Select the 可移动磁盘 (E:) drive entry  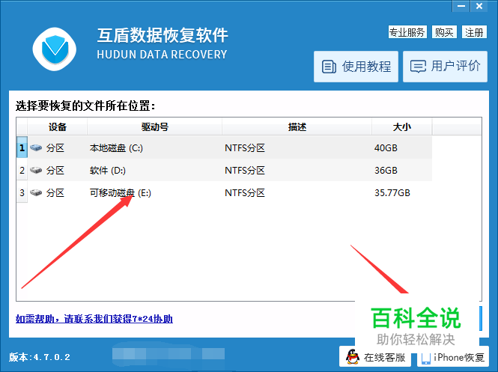pyautogui.click(x=121, y=192)
